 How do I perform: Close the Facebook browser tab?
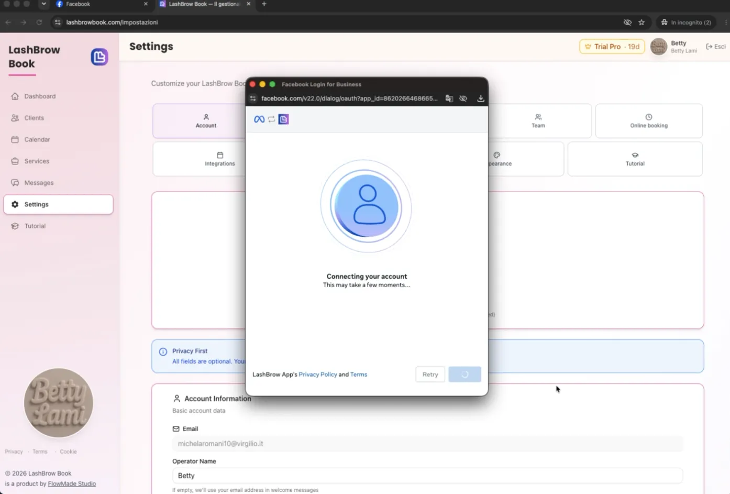coord(146,4)
